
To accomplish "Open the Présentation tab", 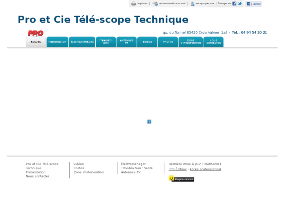I will pos(57,42).
